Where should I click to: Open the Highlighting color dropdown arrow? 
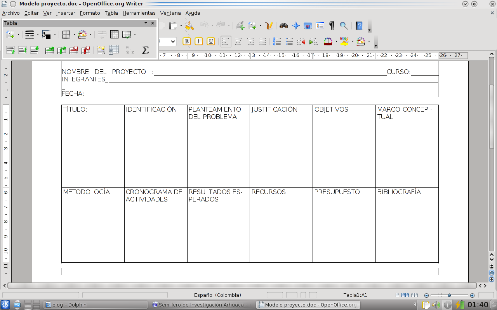coord(353,41)
